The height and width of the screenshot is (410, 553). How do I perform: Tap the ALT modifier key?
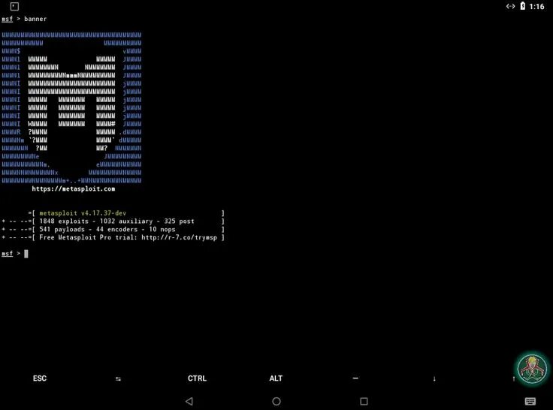click(276, 378)
